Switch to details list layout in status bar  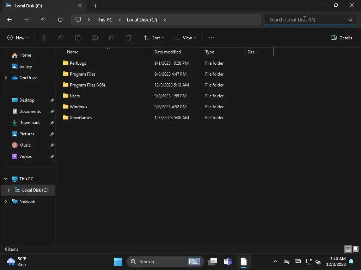(x=348, y=249)
